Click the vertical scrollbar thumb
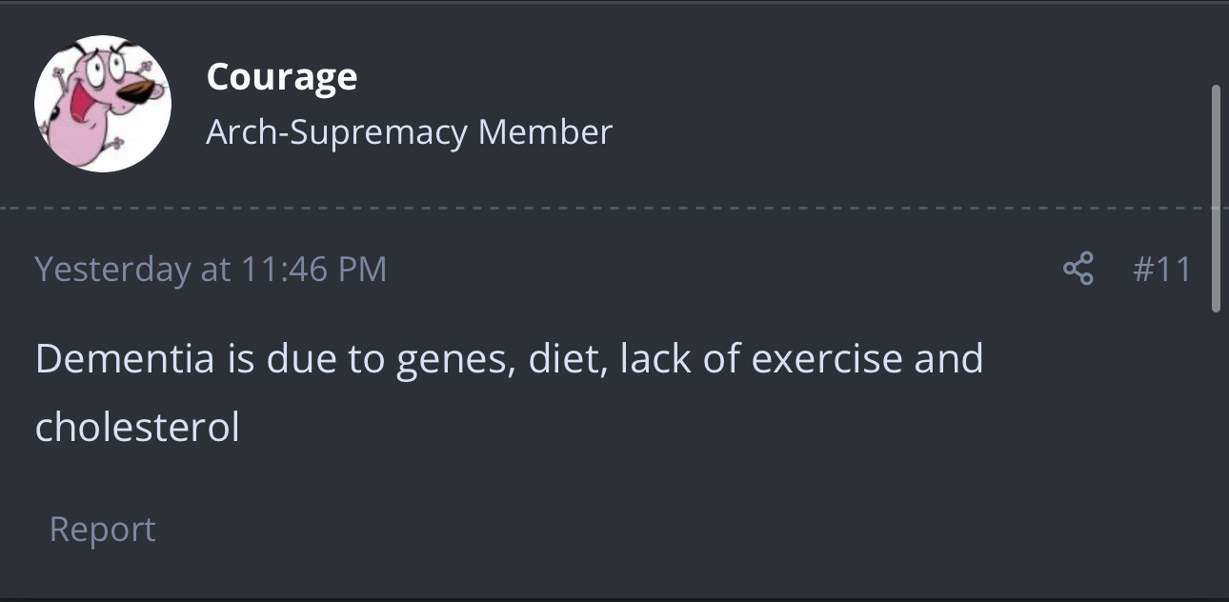The width and height of the screenshot is (1229, 602). click(1216, 198)
